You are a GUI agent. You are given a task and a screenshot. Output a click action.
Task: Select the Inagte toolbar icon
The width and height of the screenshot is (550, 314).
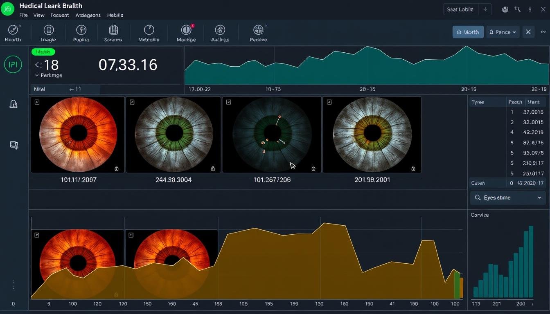point(48,34)
